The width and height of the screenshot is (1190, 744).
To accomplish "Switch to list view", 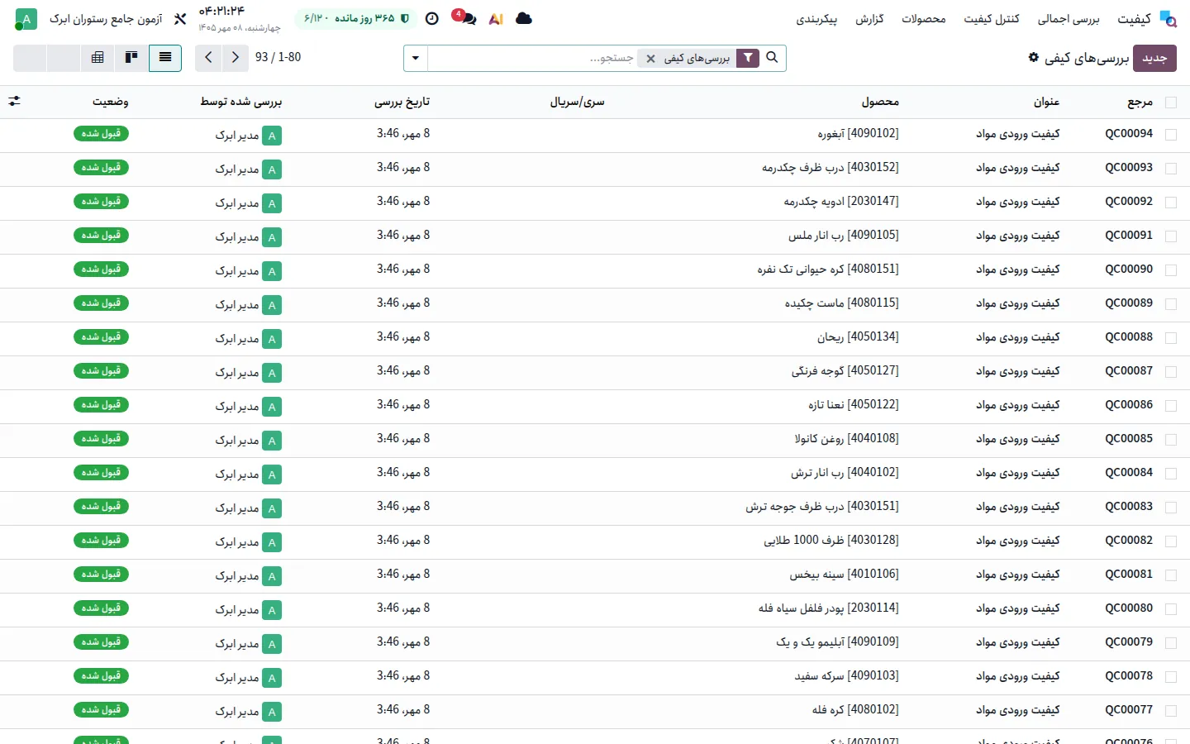I will (x=165, y=57).
